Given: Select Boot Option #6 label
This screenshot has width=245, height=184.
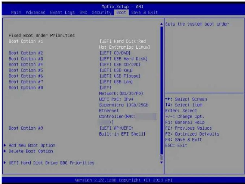Looking at the screenshot, I should point(26,76).
